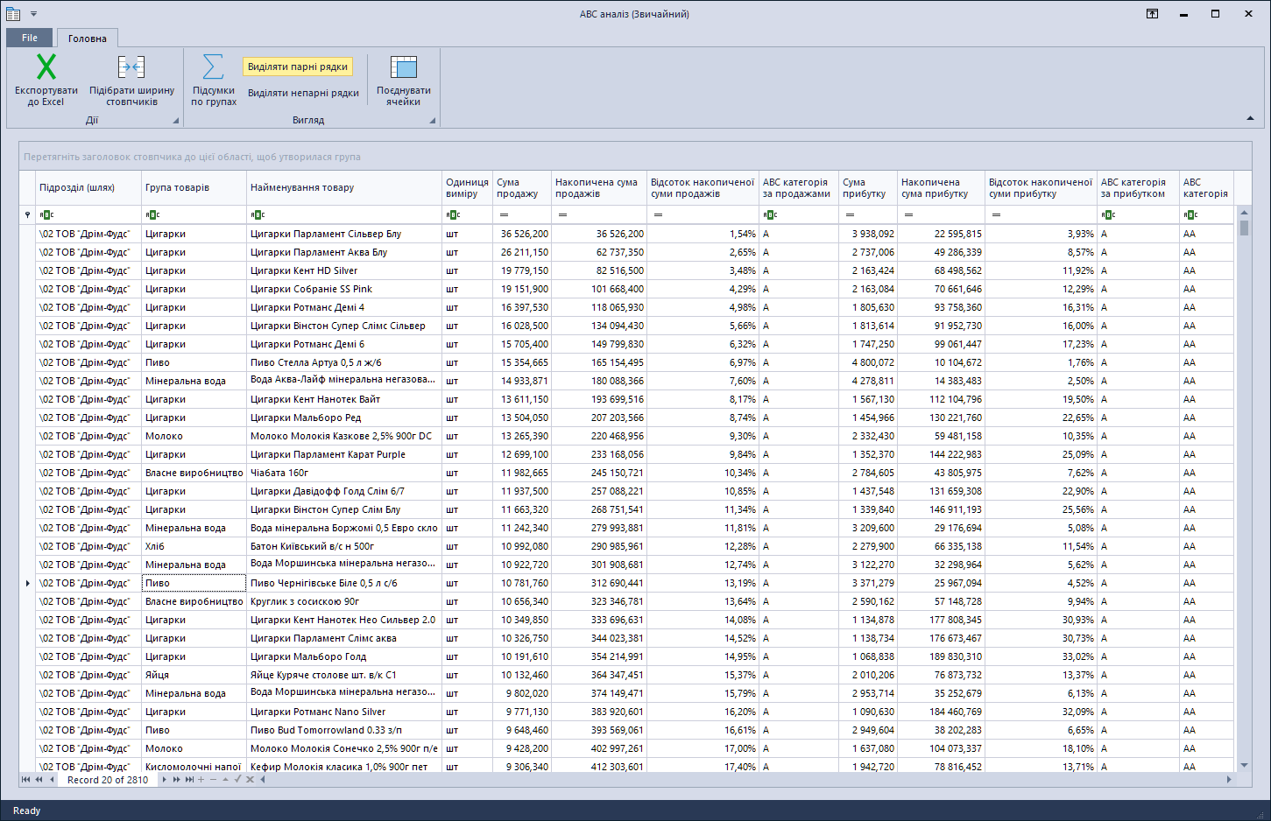Select the 'Батон Київський в/с н 500г' cell
The width and height of the screenshot is (1271, 821).
click(x=344, y=546)
